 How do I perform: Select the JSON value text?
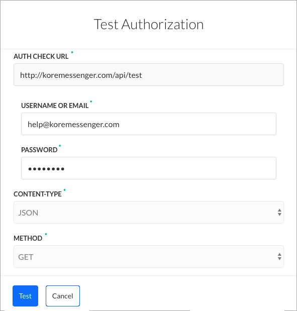pyautogui.click(x=28, y=213)
